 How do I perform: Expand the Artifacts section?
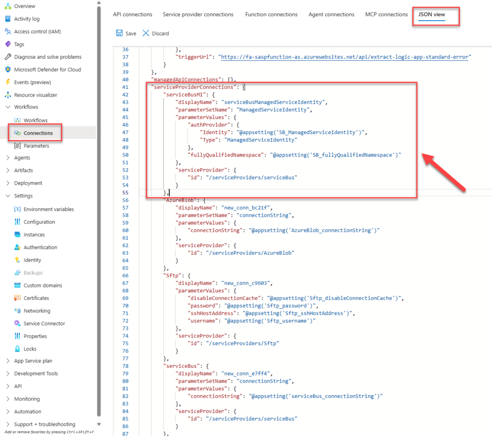click(x=8, y=170)
